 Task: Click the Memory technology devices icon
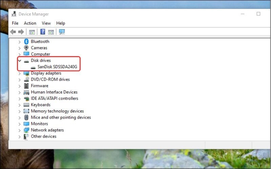coord(26,111)
